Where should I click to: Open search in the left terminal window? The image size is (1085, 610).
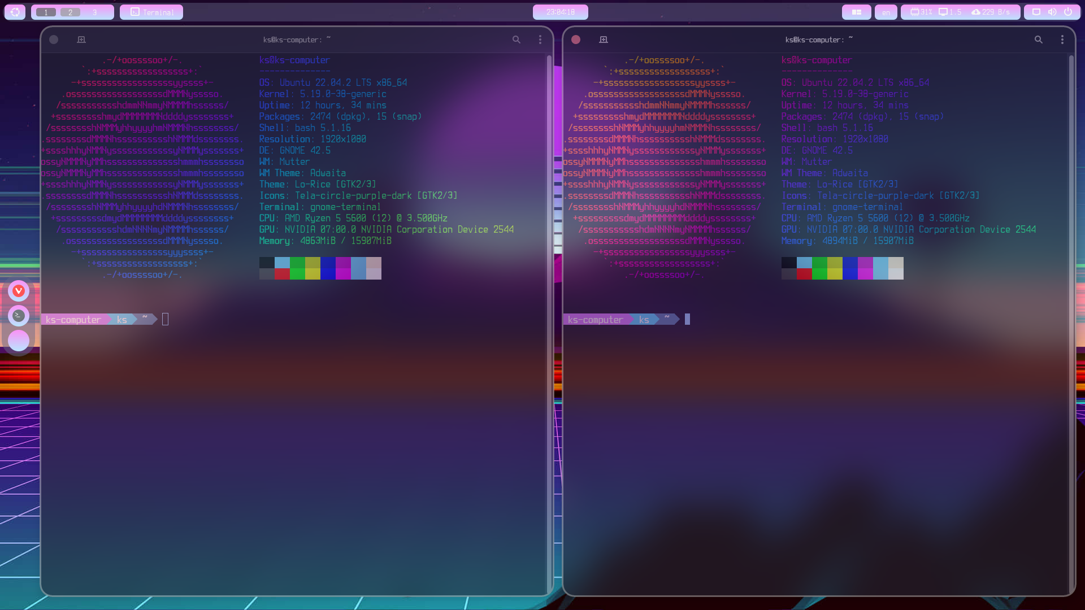pos(516,40)
